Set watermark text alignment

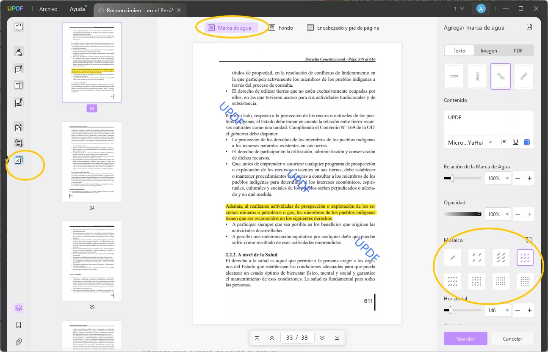504,143
